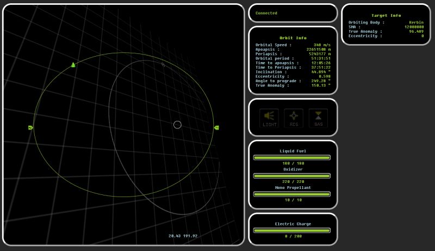The height and width of the screenshot is (251, 435).
Task: Click the Periapsis value 5243177 m
Action: point(320,53)
